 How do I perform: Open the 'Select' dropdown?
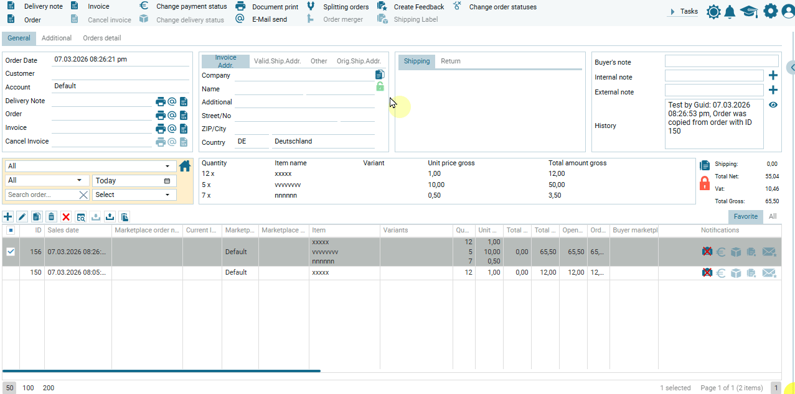coord(134,195)
